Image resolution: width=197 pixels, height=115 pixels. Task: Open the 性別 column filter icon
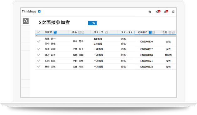[x=173, y=32]
